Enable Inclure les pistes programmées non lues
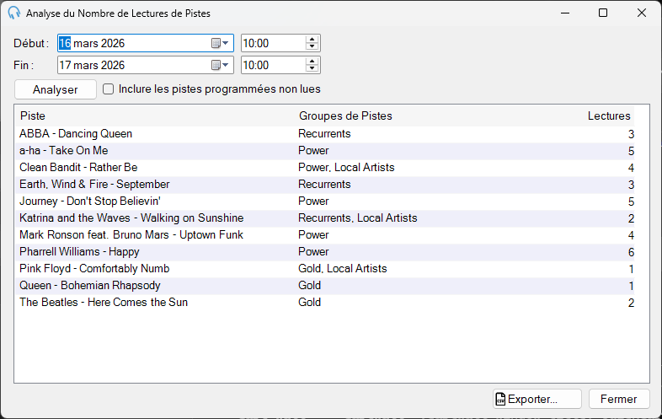 pyautogui.click(x=109, y=89)
